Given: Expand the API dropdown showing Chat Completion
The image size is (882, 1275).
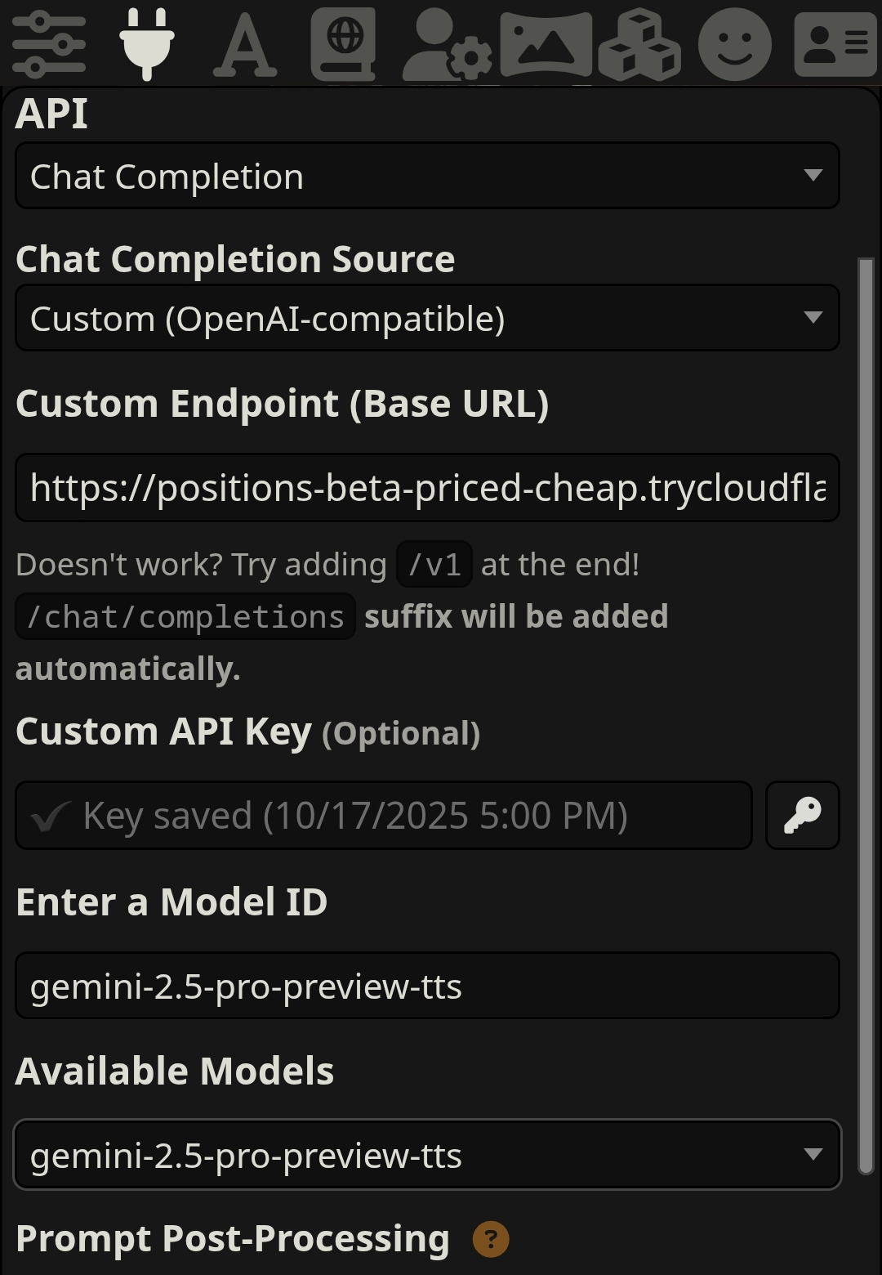Looking at the screenshot, I should tap(427, 176).
